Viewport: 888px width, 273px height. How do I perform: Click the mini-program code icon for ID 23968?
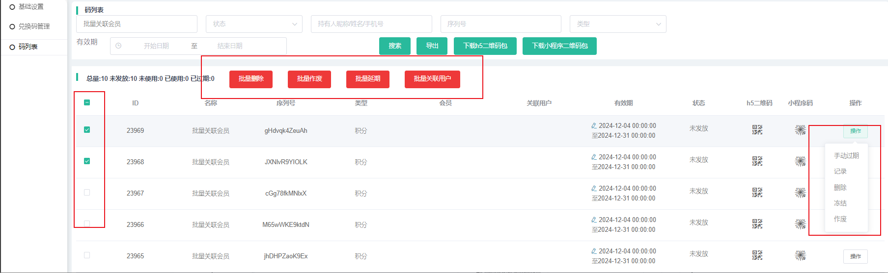(800, 161)
